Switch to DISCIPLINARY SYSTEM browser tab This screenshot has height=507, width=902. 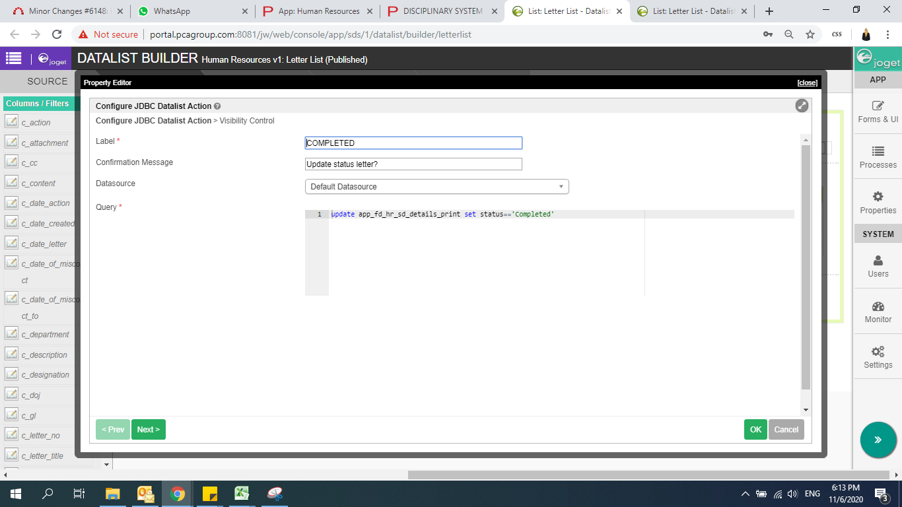pyautogui.click(x=442, y=11)
